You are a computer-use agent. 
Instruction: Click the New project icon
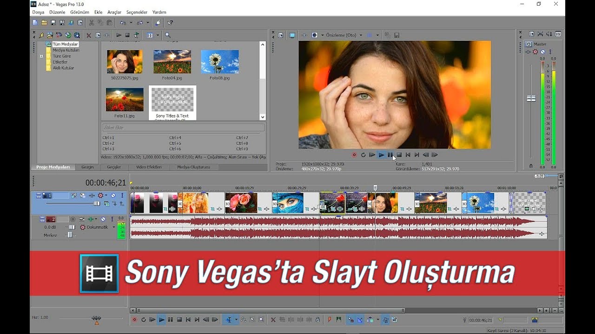35,22
